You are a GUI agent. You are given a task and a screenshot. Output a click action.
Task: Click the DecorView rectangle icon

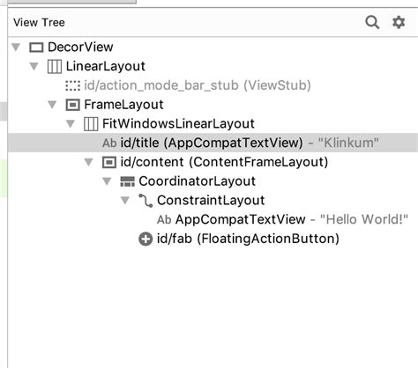click(x=36, y=48)
